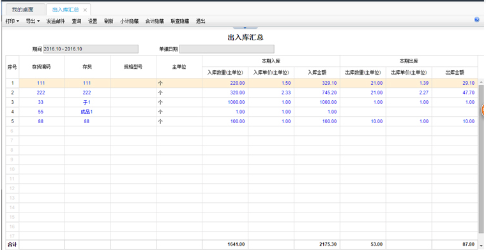
Task: Open 设置 from the toolbar
Action: (93, 21)
